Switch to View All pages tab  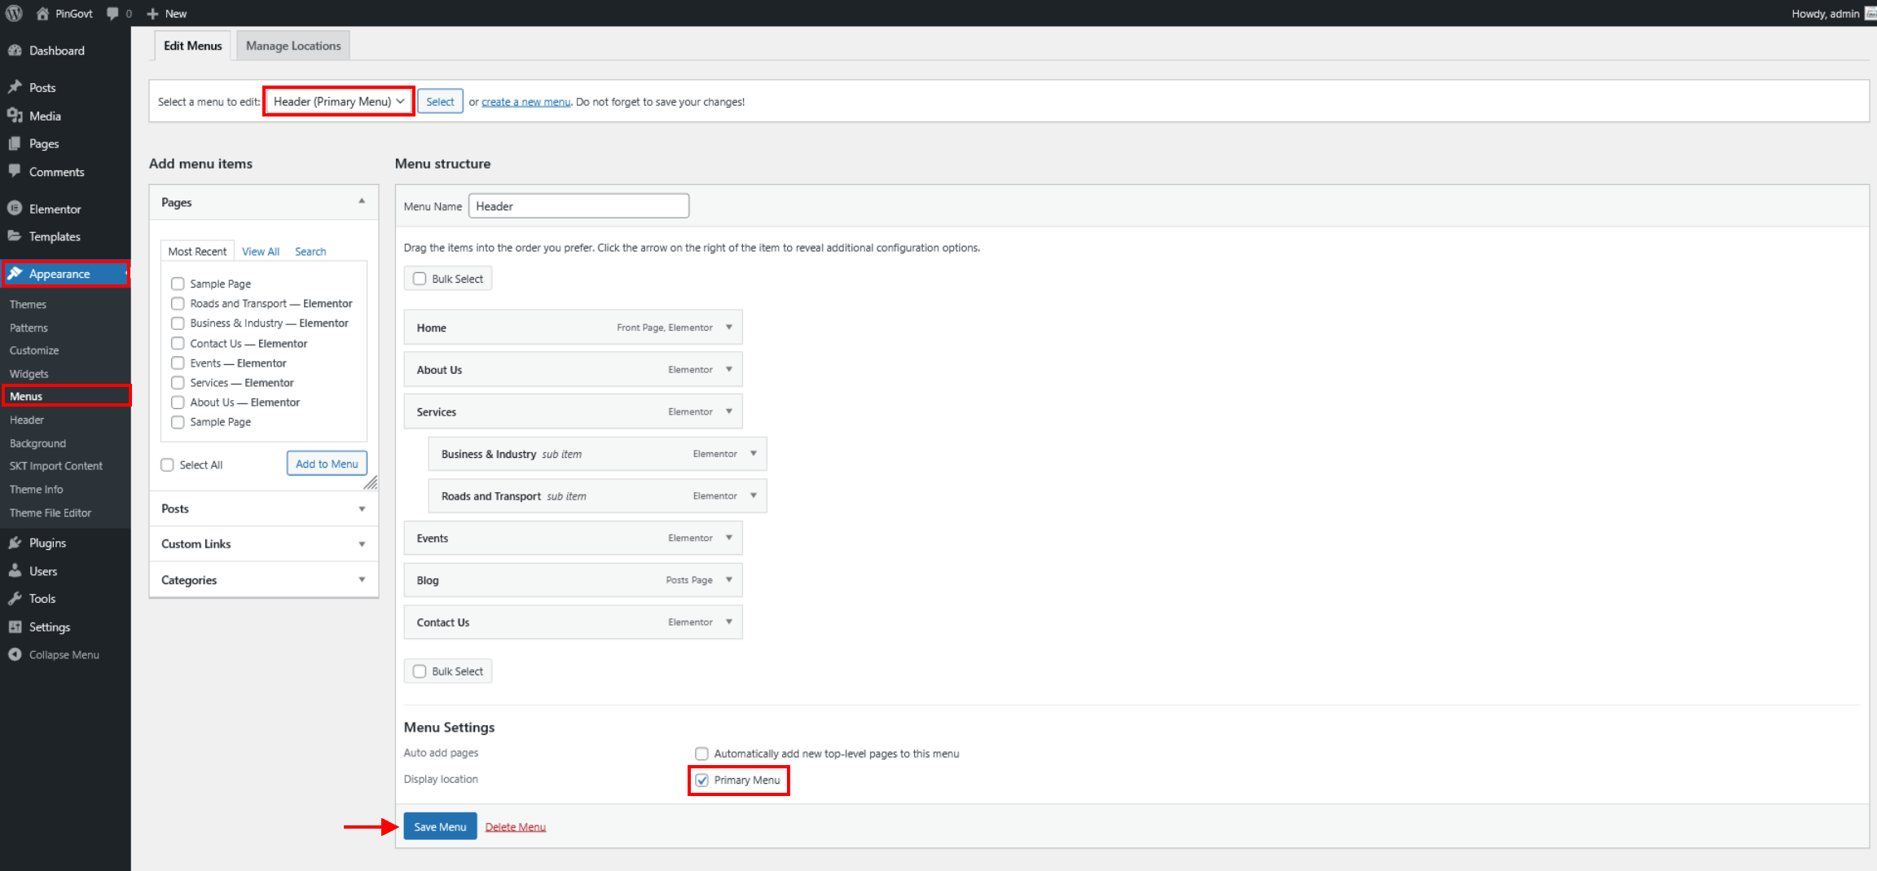pyautogui.click(x=261, y=251)
